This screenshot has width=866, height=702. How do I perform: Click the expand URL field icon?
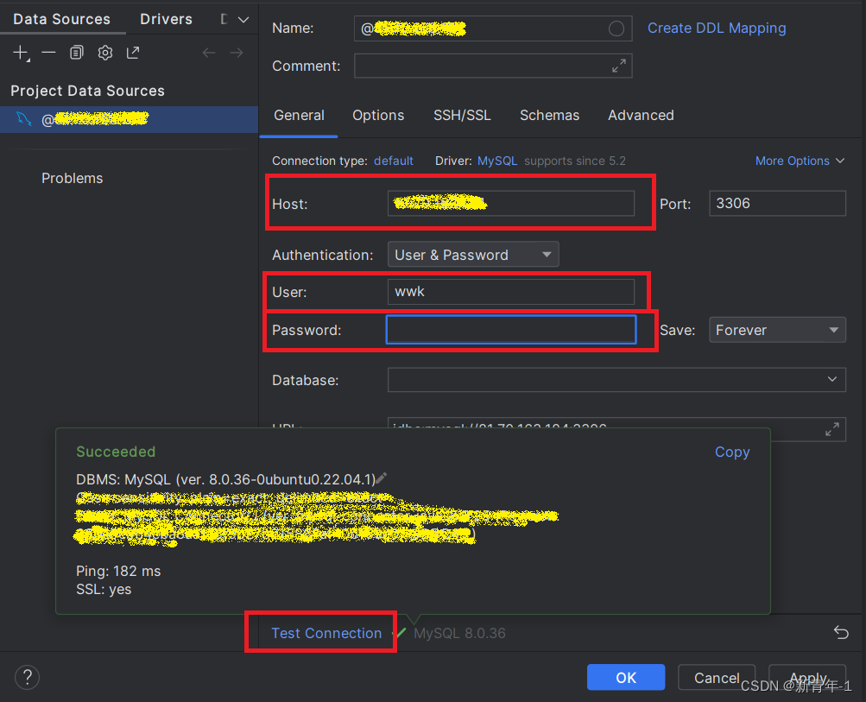click(x=831, y=429)
